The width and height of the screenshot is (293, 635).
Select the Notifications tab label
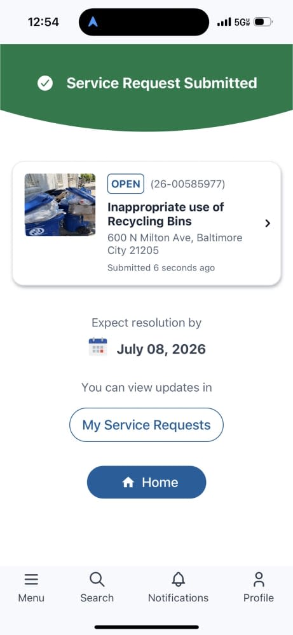(x=179, y=598)
